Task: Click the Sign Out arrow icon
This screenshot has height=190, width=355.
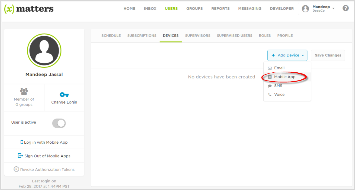Action: (20, 156)
